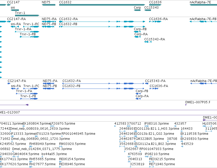Select the LP20970.5prime EST label
217x168 pixels.
[x=62, y=124]
